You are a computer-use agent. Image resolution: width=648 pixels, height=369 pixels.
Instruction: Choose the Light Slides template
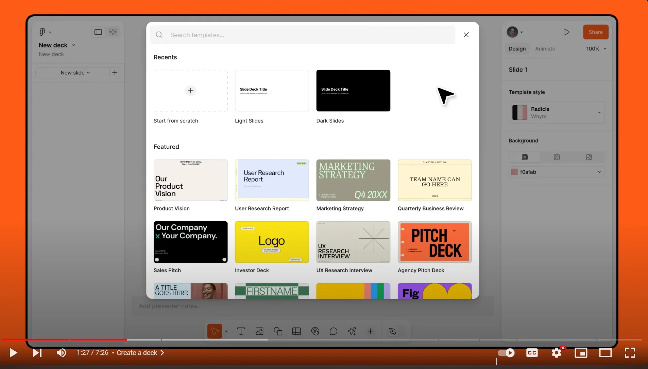point(272,91)
